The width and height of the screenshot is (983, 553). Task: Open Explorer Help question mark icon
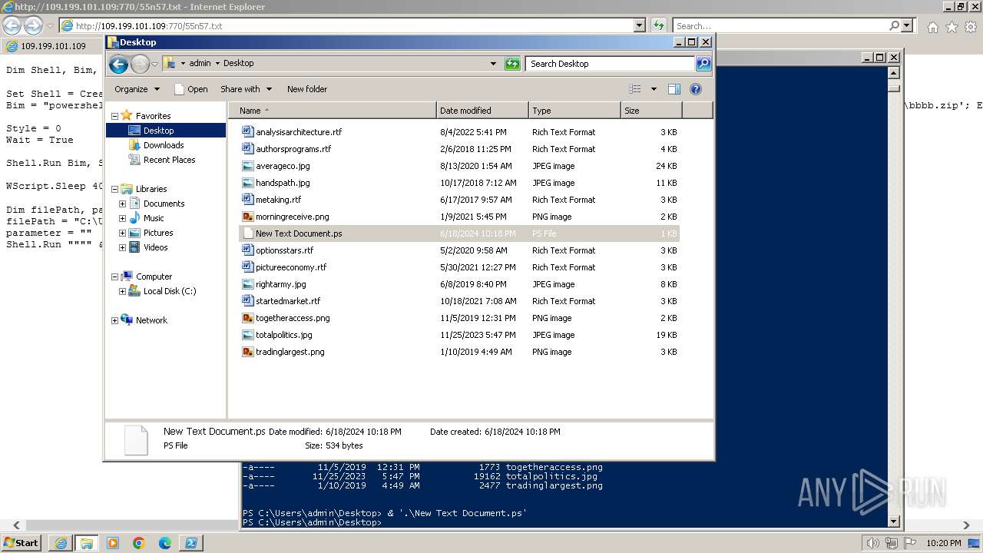click(x=696, y=89)
